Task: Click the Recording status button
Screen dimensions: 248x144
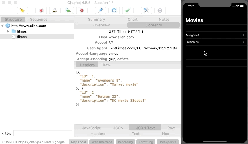Action: (x=125, y=142)
